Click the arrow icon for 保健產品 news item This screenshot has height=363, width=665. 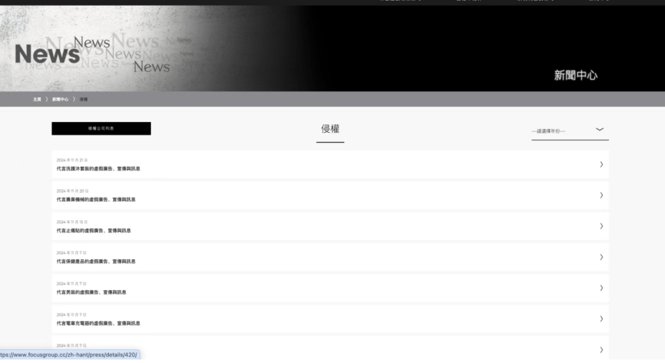tap(601, 257)
